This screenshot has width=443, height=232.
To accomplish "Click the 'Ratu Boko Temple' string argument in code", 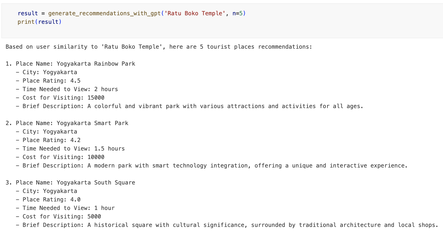I will coord(195,13).
